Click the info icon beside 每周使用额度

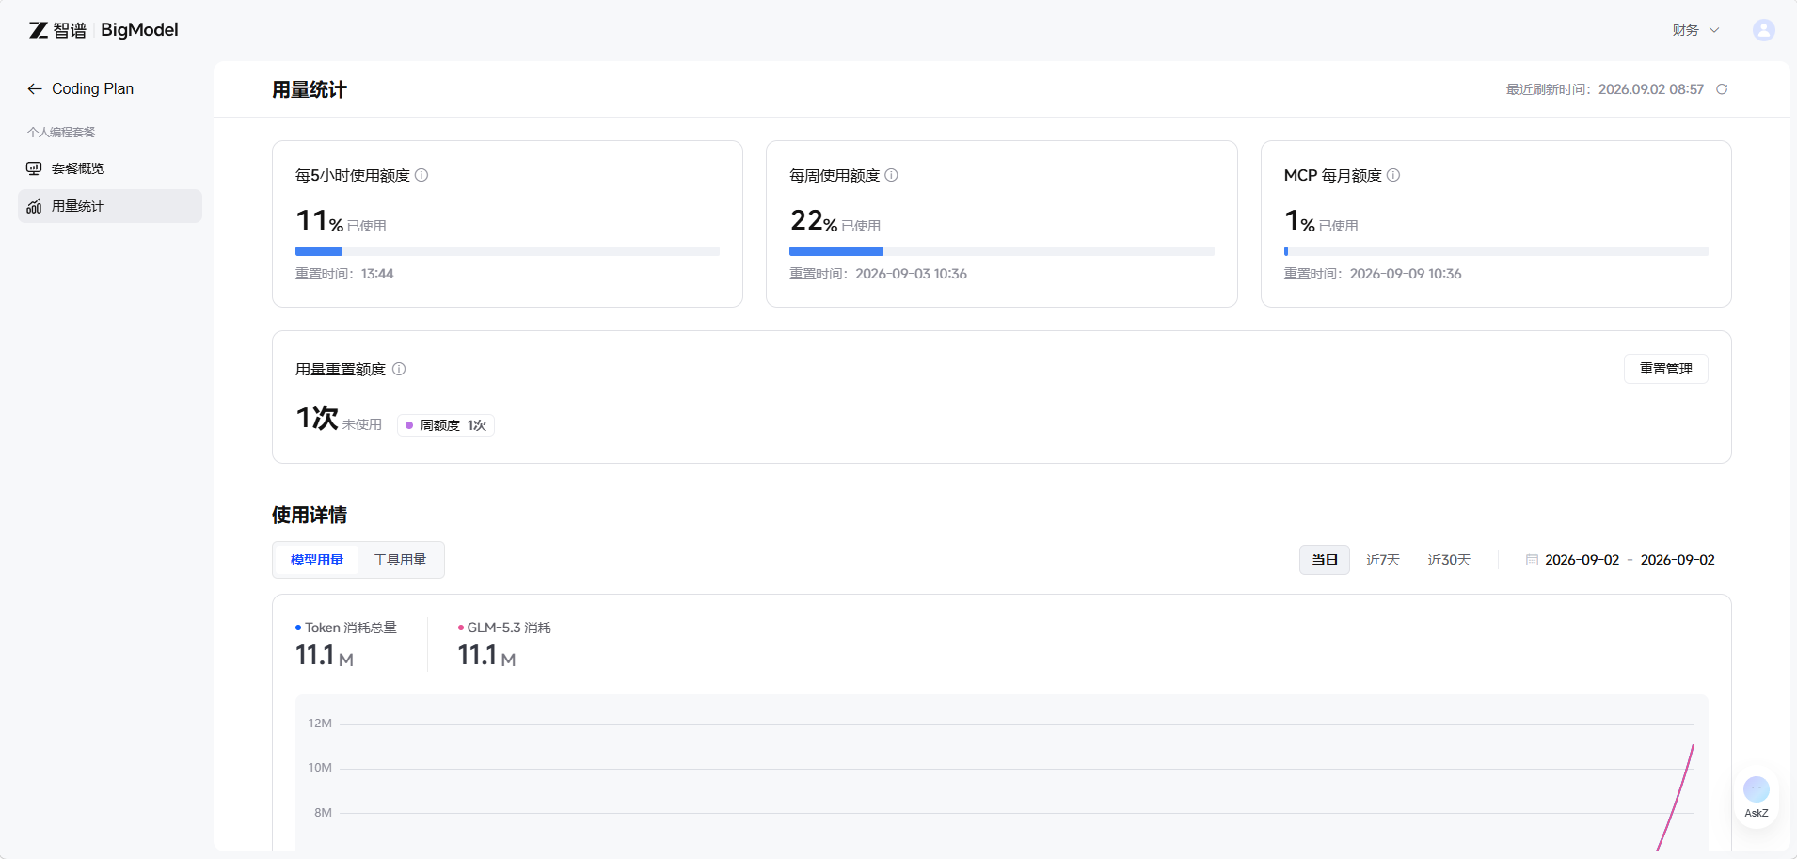[891, 175]
